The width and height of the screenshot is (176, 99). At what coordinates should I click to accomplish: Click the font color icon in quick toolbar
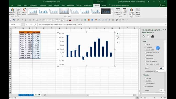(x=70, y=20)
